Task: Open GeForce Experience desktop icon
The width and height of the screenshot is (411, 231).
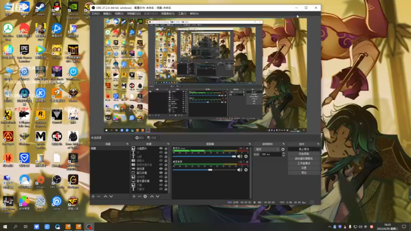Action: pos(73,10)
